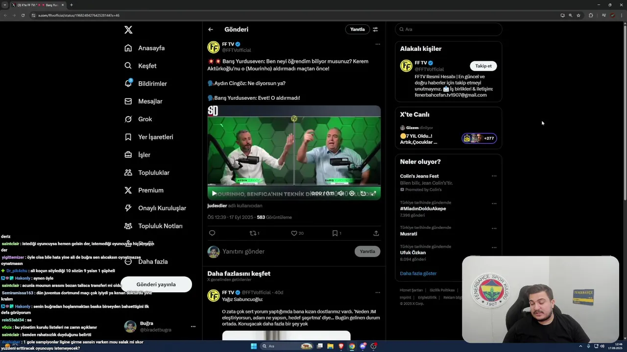Open File Explorer from taskbar

pyautogui.click(x=331, y=346)
